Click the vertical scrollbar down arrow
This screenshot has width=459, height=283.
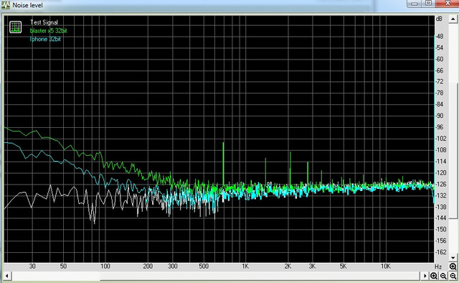tap(453, 258)
